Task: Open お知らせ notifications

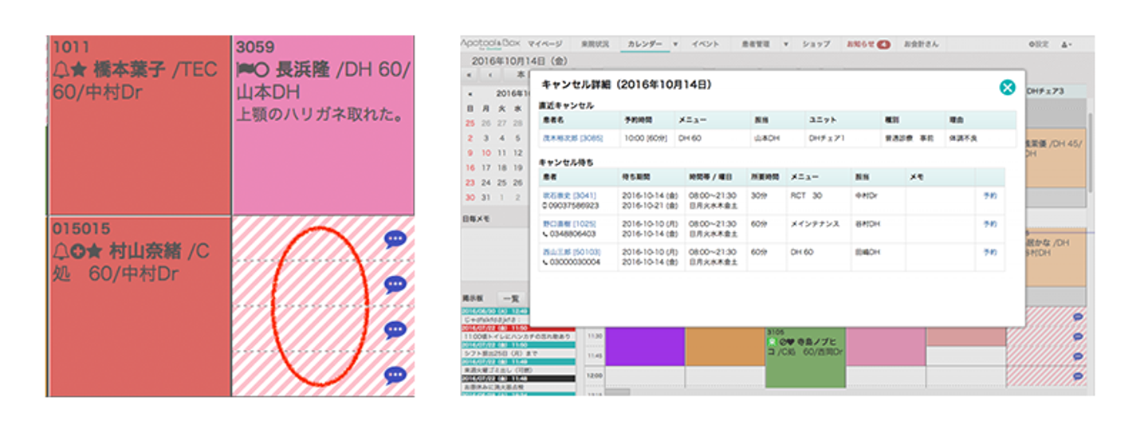Action: [867, 45]
